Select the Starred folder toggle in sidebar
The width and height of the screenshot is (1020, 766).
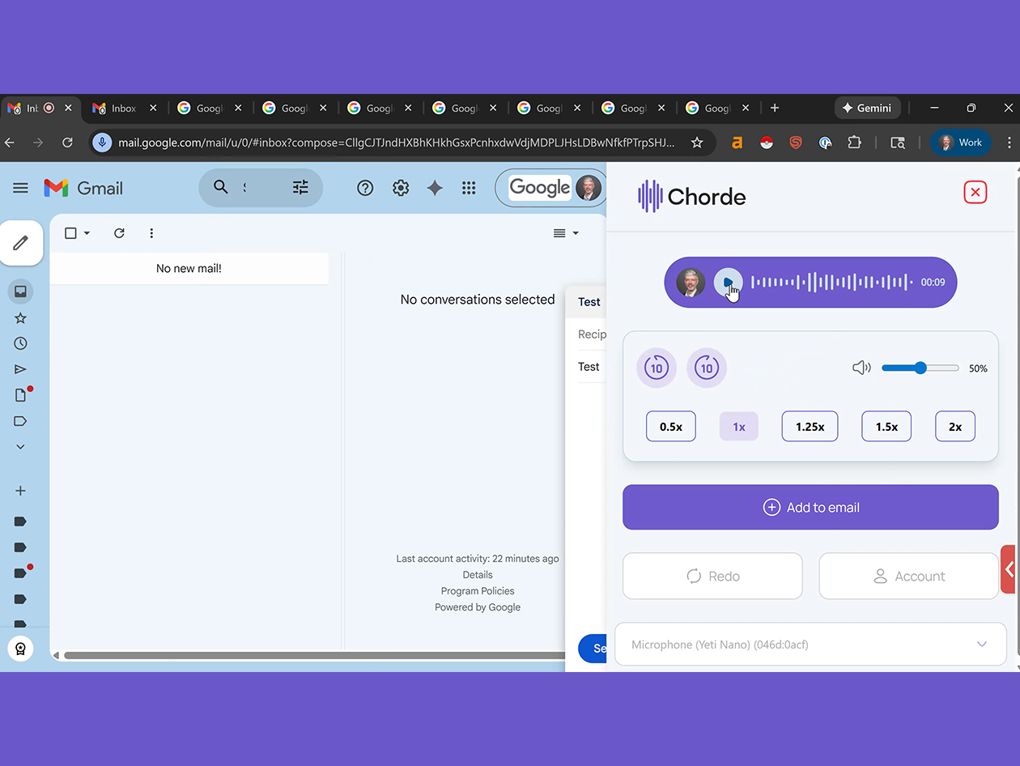coord(19,317)
